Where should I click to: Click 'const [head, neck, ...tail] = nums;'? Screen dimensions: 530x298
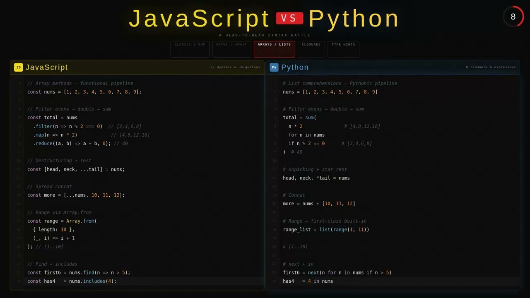point(76,169)
